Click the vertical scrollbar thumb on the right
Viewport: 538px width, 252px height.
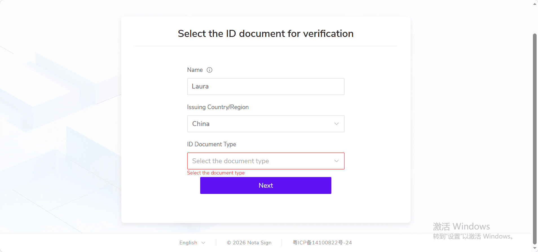[x=535, y=139]
